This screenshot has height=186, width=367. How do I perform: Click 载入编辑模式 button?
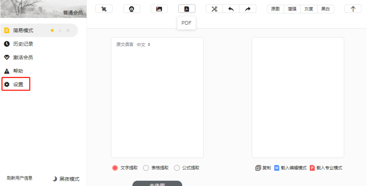click(x=290, y=168)
